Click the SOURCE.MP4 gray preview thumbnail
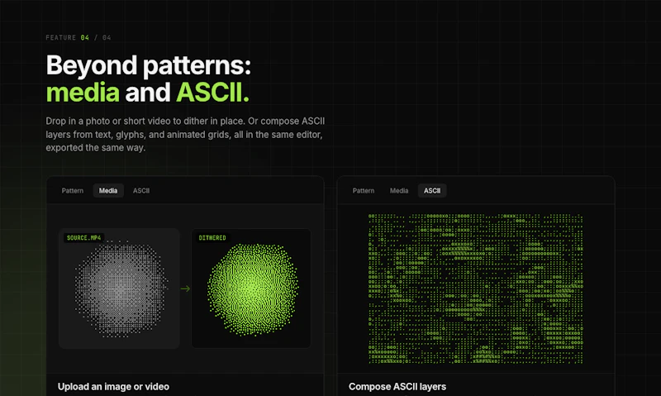 click(x=119, y=289)
